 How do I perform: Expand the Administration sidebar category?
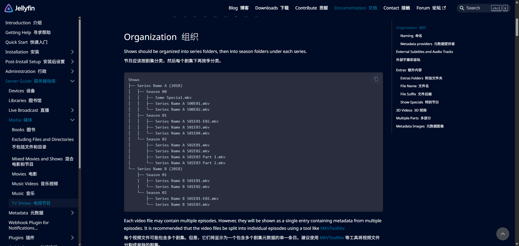(72, 71)
